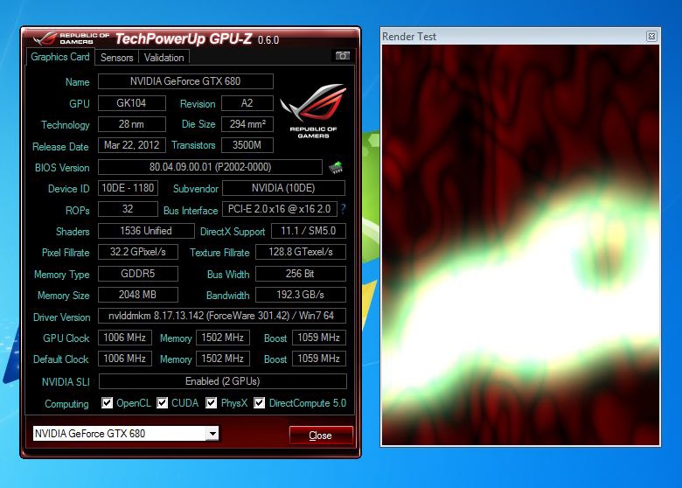Toggle the CUDA checkbox
The image size is (682, 488).
click(162, 403)
